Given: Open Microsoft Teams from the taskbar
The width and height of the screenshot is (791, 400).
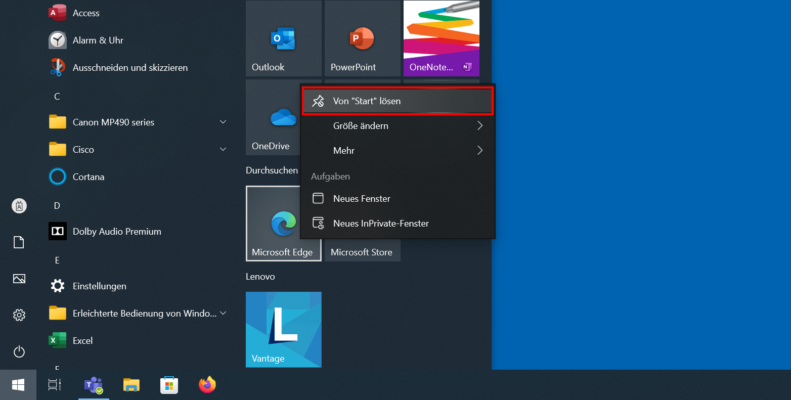Looking at the screenshot, I should tap(94, 385).
